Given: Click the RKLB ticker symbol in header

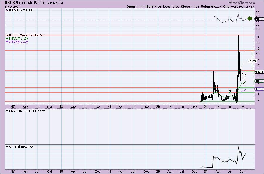Looking at the screenshot, I should click(10, 3).
